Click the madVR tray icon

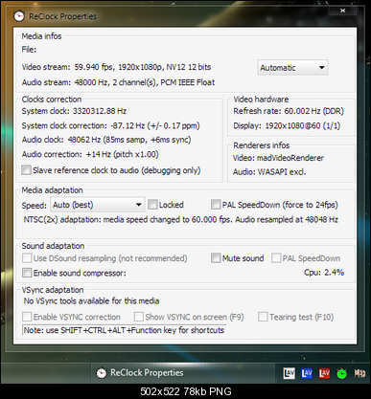[x=359, y=373]
